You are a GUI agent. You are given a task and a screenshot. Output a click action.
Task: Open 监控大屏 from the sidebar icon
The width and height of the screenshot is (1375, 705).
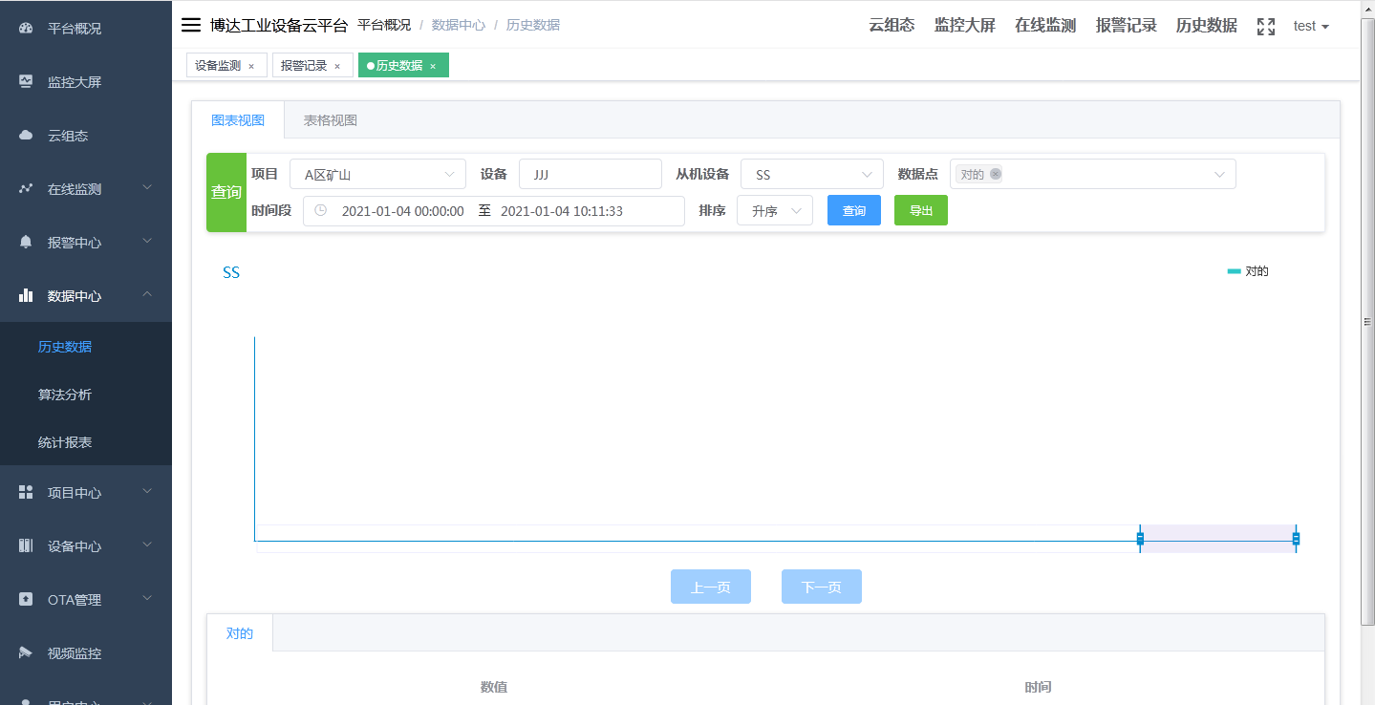[24, 81]
